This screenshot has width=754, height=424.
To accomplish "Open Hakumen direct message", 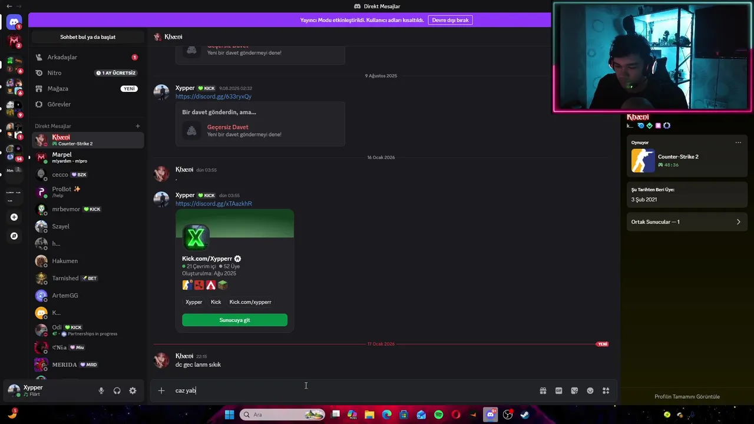I will [88, 261].
